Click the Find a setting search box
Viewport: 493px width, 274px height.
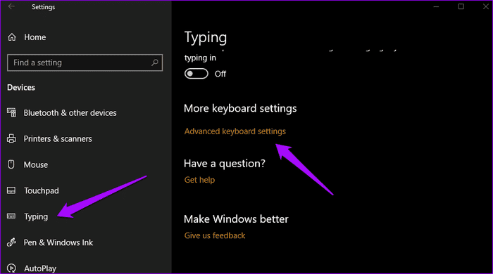pos(85,63)
